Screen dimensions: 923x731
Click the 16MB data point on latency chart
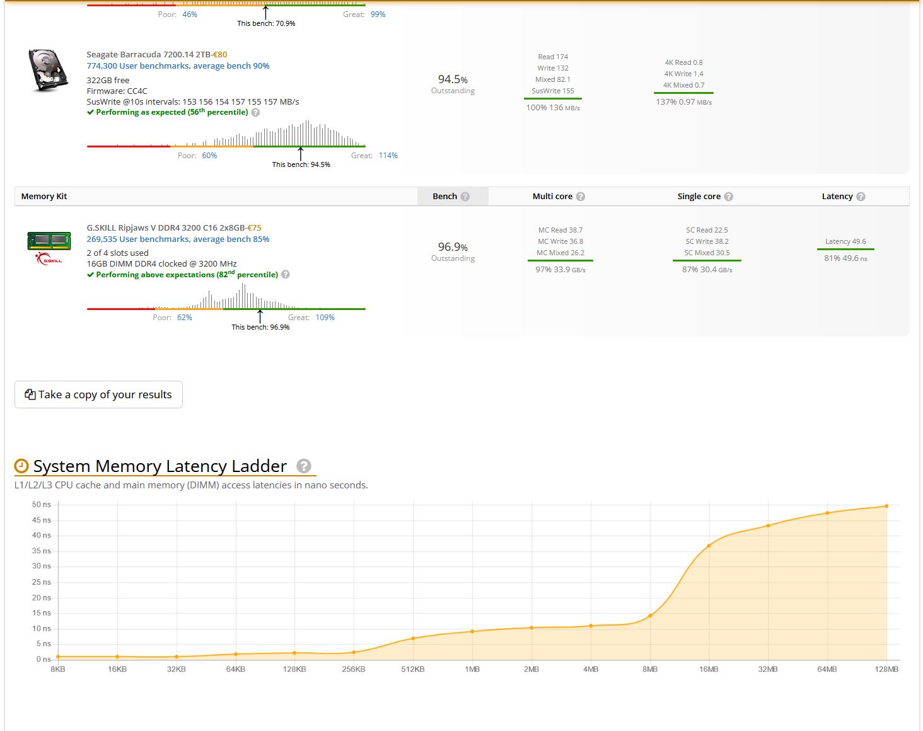point(709,546)
